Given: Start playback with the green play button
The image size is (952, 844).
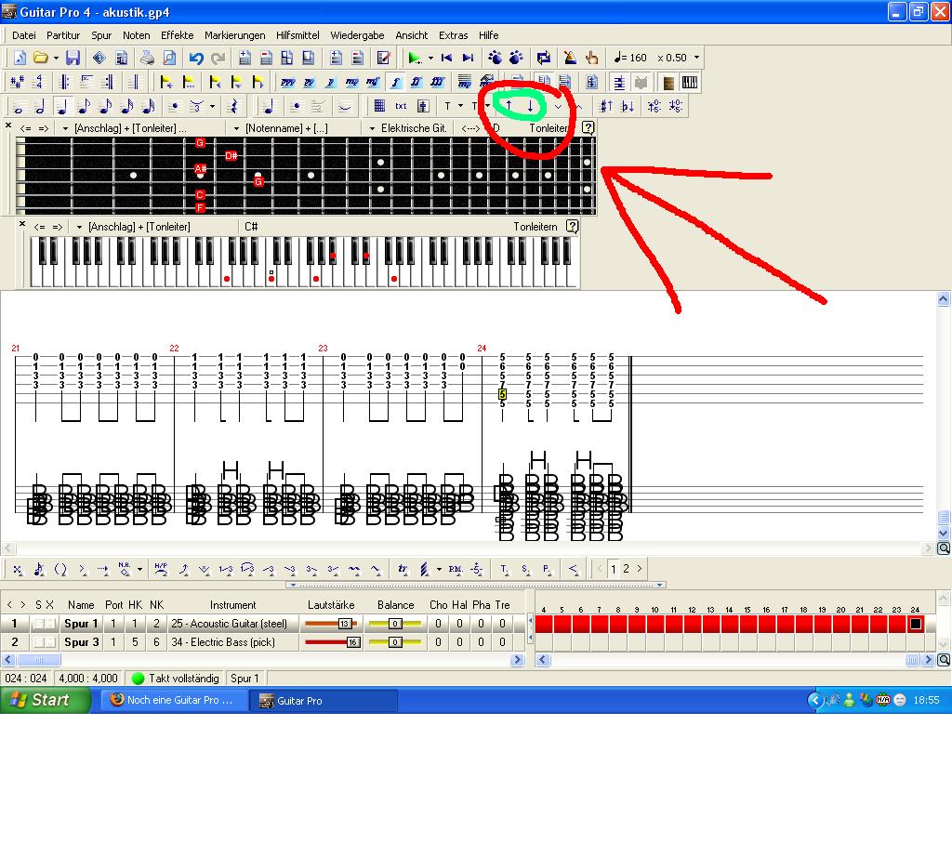Looking at the screenshot, I should [415, 58].
